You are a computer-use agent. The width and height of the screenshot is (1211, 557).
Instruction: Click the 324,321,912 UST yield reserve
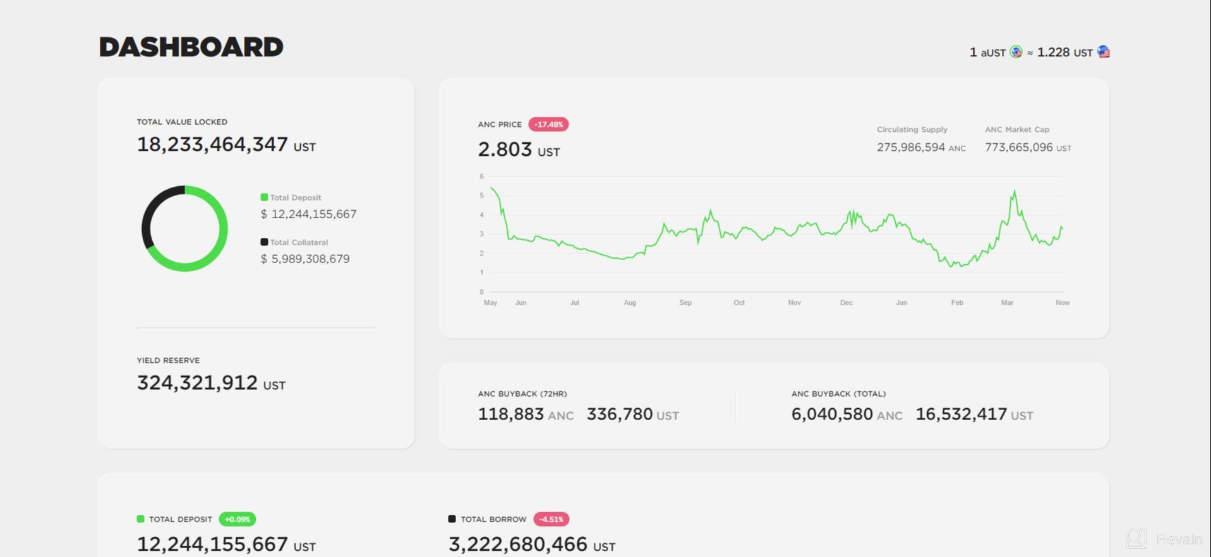click(x=211, y=383)
